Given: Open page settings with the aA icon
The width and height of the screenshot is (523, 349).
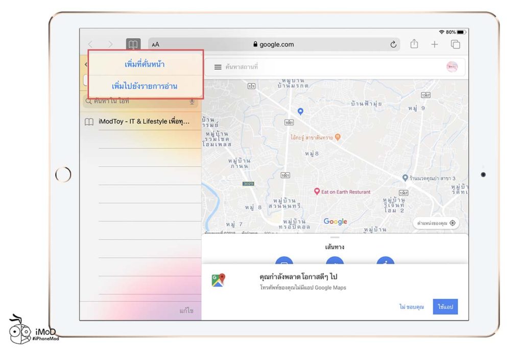Looking at the screenshot, I should pos(155,44).
